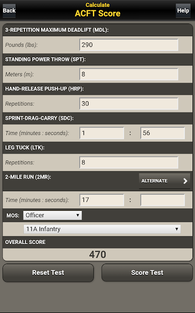Click the ALTERNATE chevron arrow icon

(185, 181)
